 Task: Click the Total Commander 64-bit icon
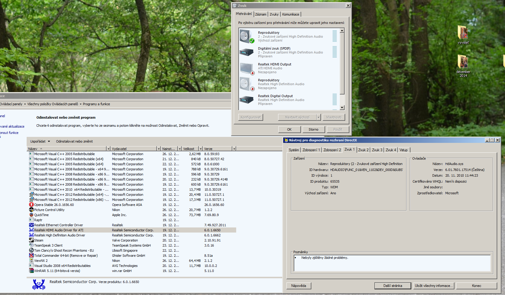tap(31, 256)
